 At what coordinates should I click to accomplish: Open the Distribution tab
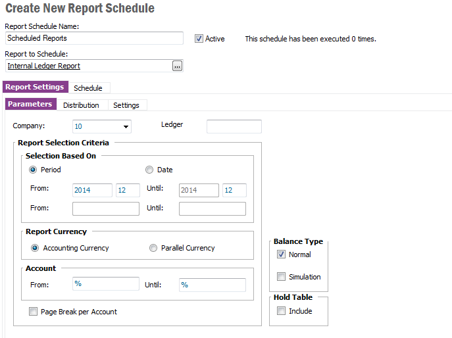point(81,105)
